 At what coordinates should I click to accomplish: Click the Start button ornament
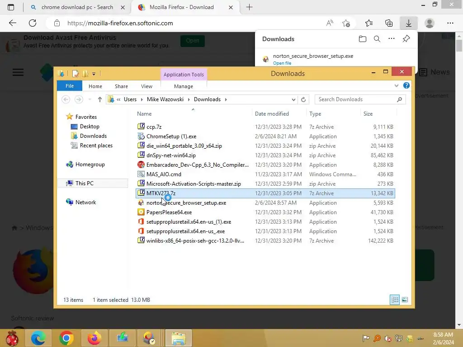click(x=12, y=338)
